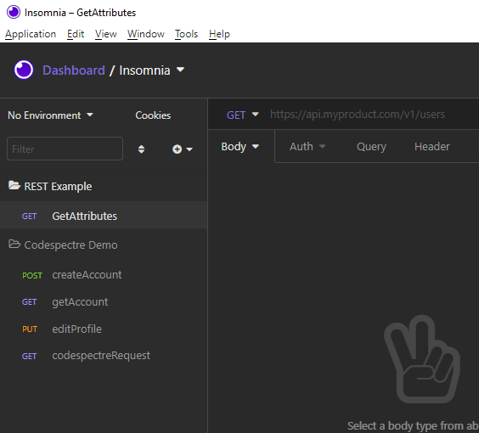Open the Body type dropdown tab
This screenshot has height=433, width=479.
[240, 147]
